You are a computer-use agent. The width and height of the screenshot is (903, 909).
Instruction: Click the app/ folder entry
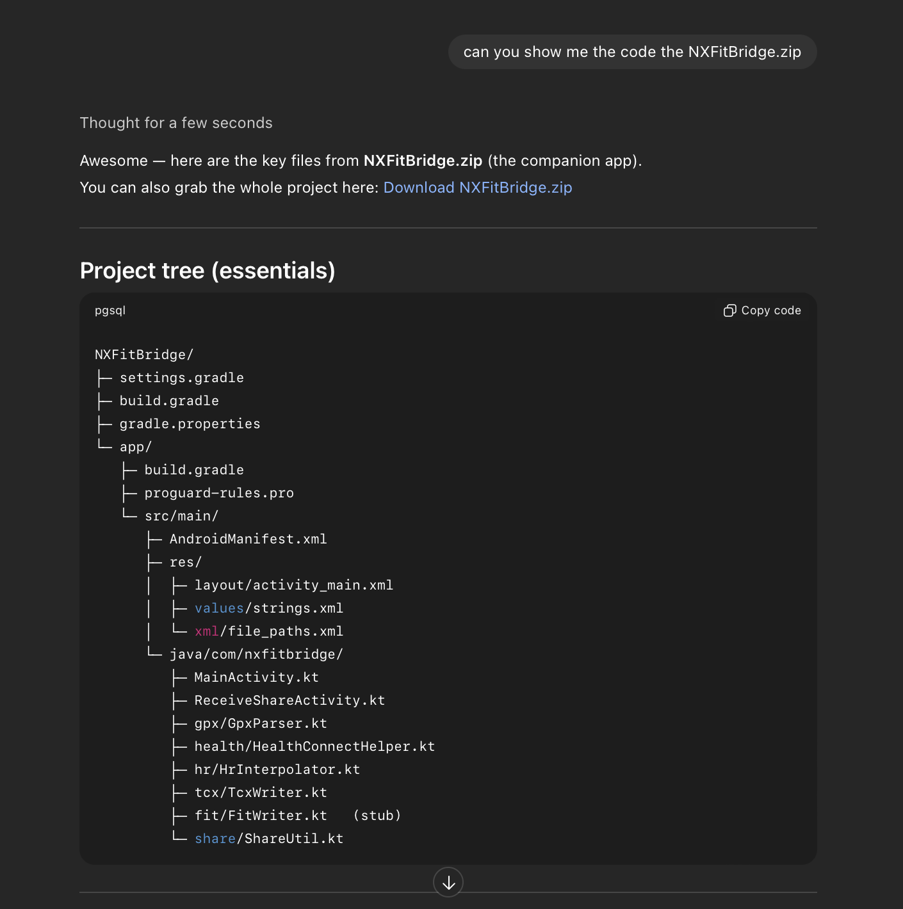pyautogui.click(x=135, y=447)
